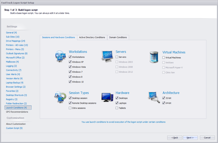Click the Workstations globe-and-monitors icon

60,56
